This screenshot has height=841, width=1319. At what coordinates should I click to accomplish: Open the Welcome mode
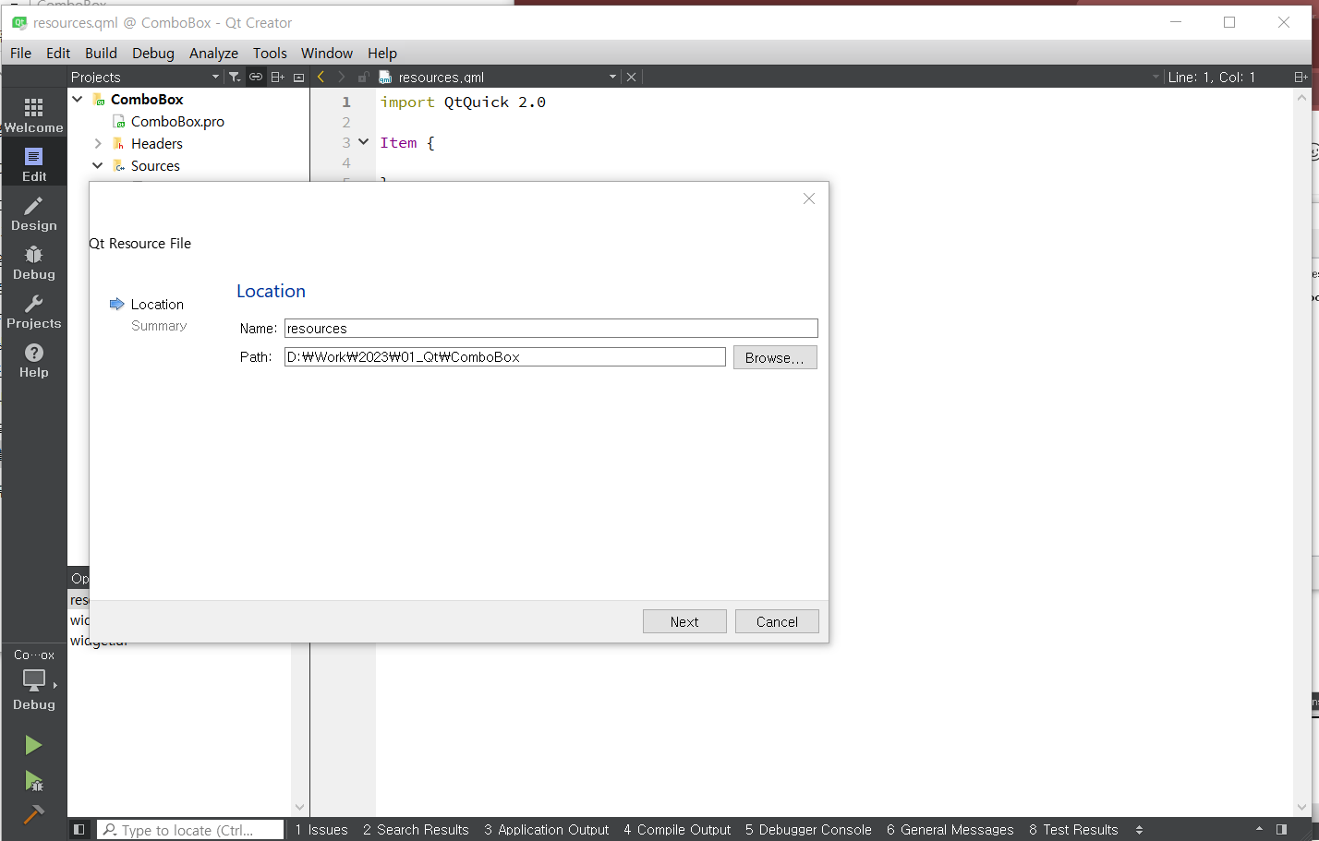(x=33, y=115)
